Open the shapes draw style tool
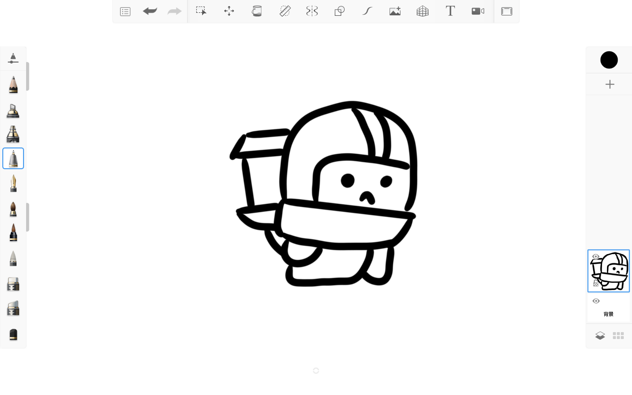Screen dimensions: 632x395 pos(339,11)
